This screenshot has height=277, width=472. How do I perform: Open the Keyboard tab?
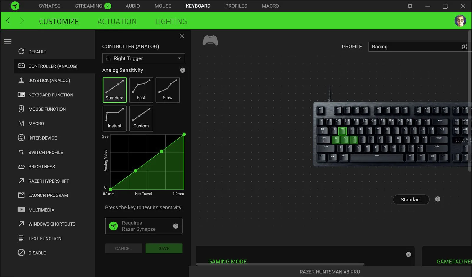[198, 6]
